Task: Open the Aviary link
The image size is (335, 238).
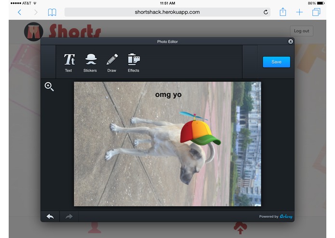Action: [x=286, y=216]
